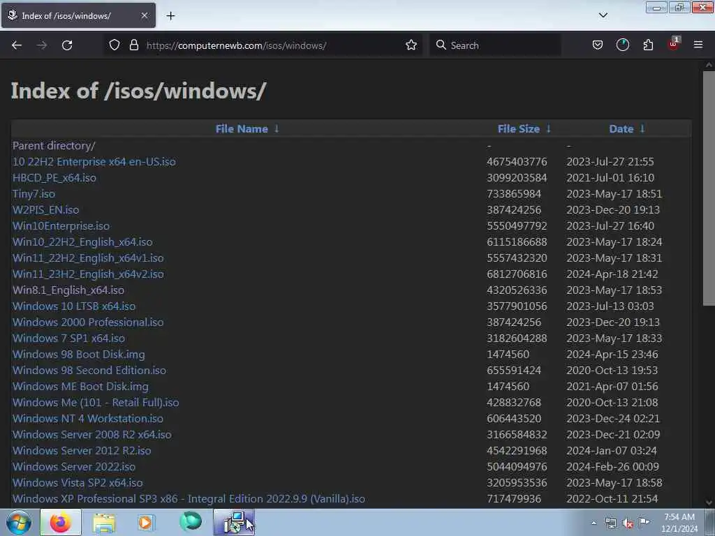
Task: Download Windows Server 2022.iso
Action: click(74, 467)
